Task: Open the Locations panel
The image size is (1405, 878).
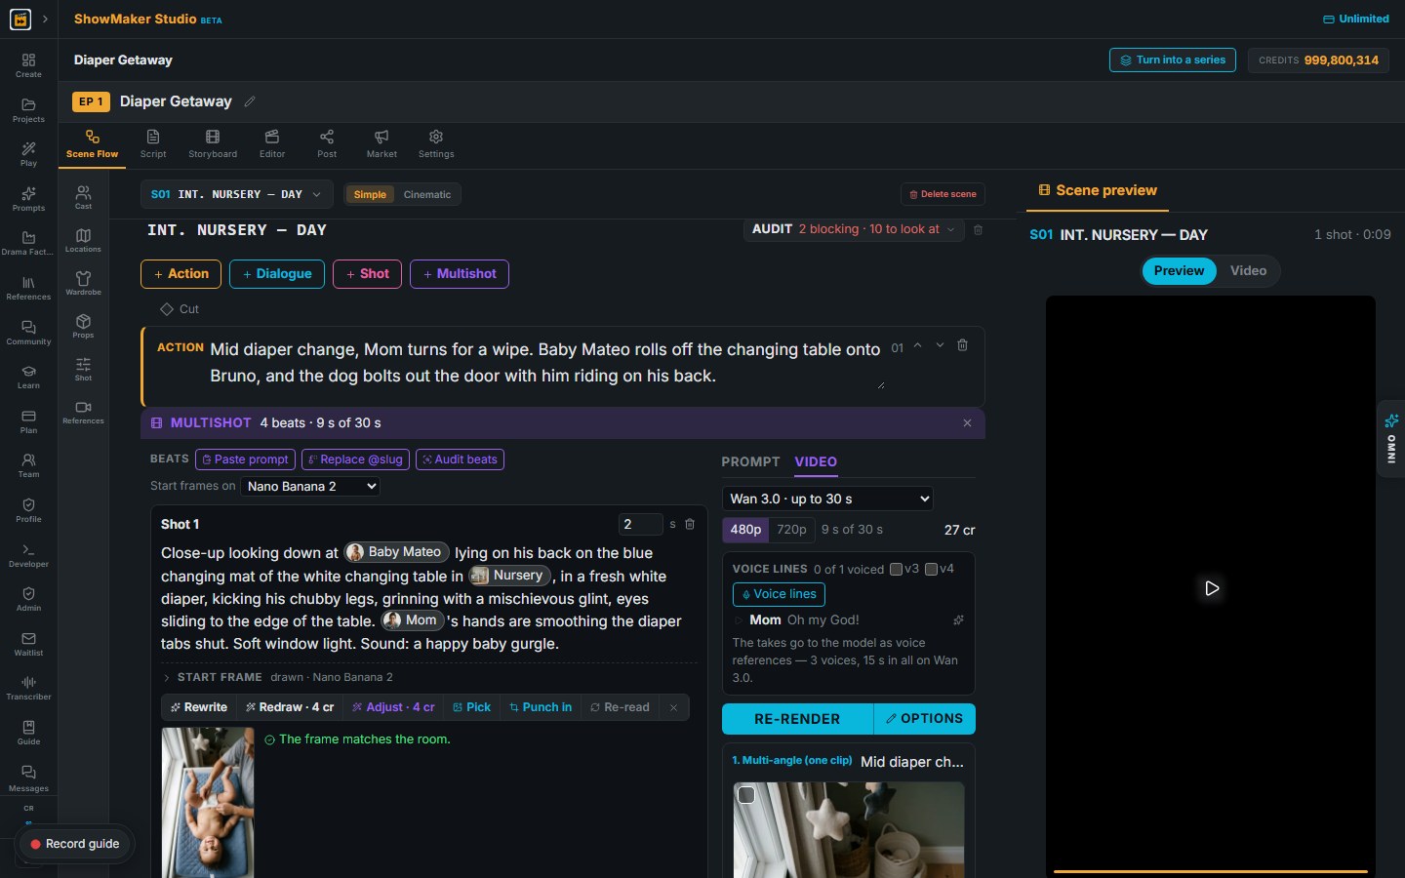Action: [x=83, y=240]
